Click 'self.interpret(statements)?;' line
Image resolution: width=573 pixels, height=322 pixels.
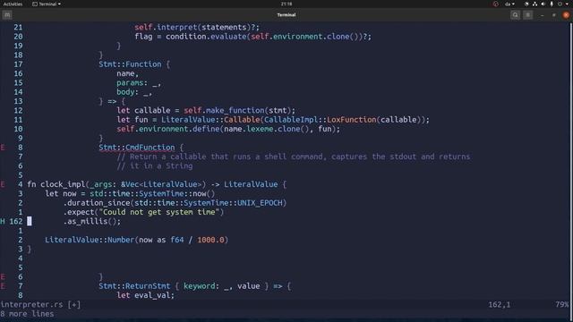[x=197, y=28]
